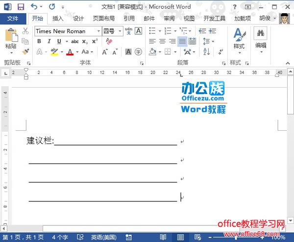Switch to Print Layout view
Image resolution: width=294 pixels, height=242 pixels.
point(180,237)
